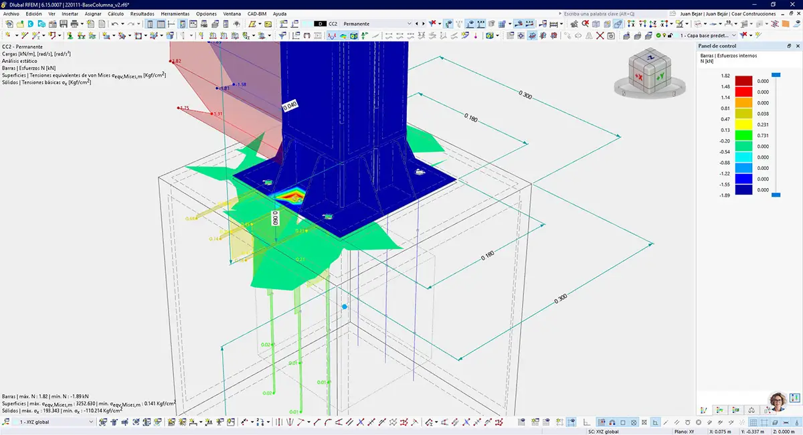Toggle the Tables panel display
This screenshot has height=435, width=803.
pos(161,24)
